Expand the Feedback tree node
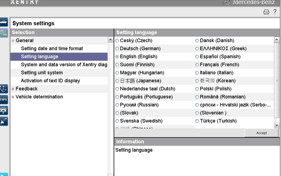 coord(13,89)
